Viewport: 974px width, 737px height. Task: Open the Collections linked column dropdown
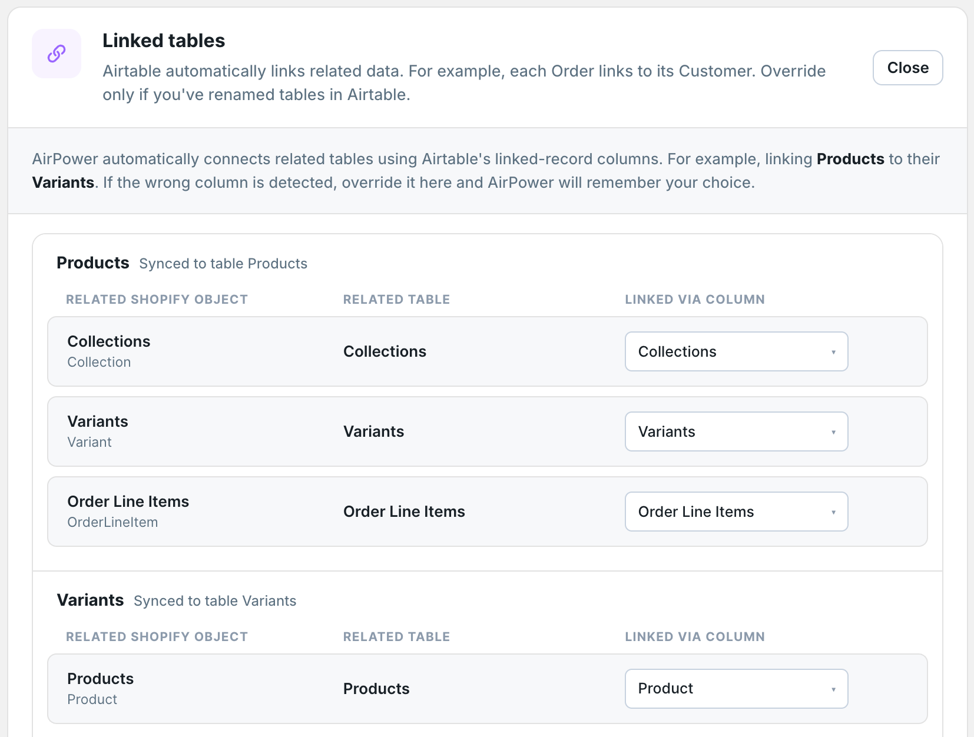tap(736, 351)
